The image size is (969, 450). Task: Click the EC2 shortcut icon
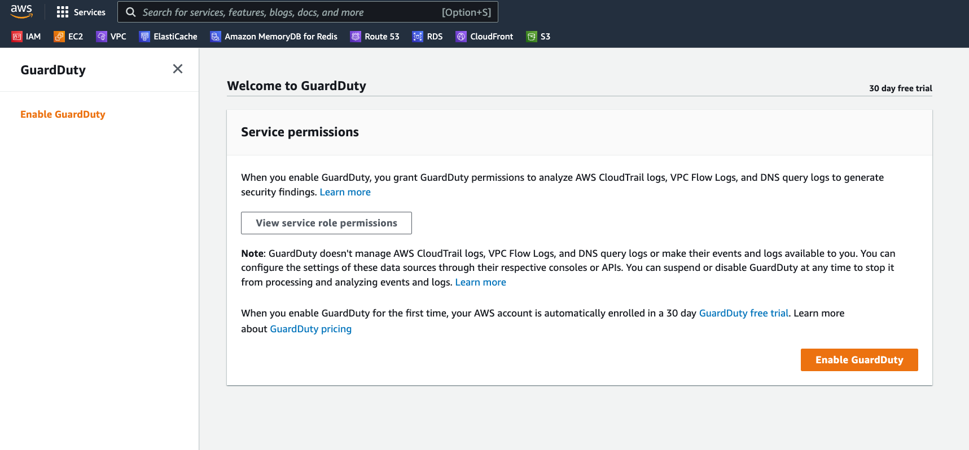click(59, 37)
